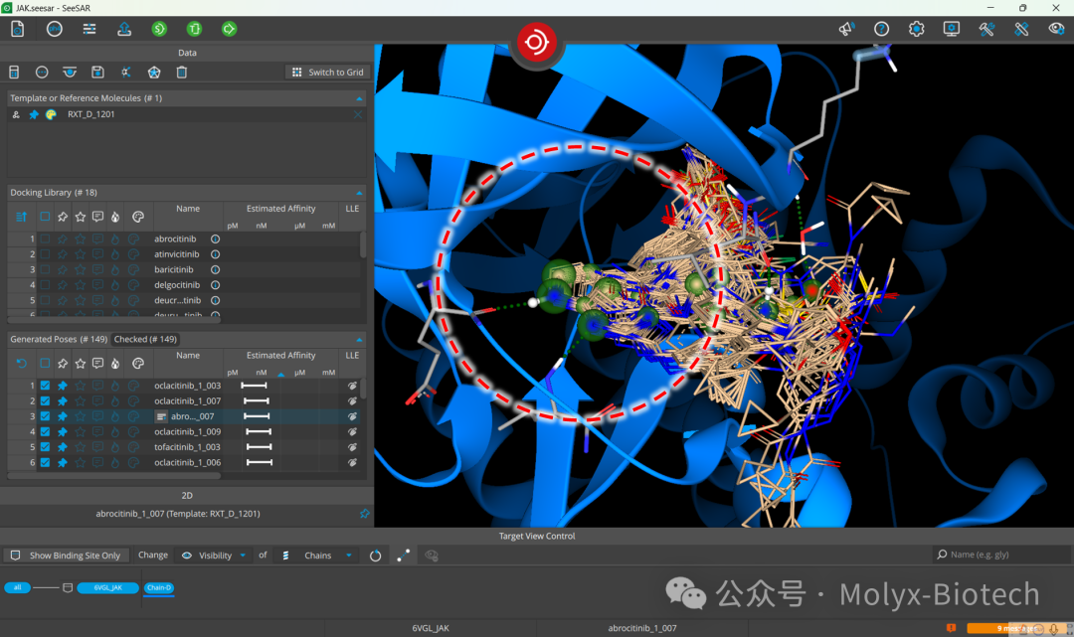Click the bond connection icon in Target View Control
The width and height of the screenshot is (1074, 637).
pos(404,556)
